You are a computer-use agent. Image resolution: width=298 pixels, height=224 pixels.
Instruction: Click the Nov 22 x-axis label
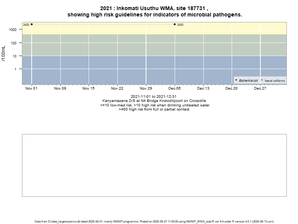[117, 88]
